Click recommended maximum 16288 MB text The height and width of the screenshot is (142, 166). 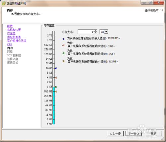coord(93,38)
